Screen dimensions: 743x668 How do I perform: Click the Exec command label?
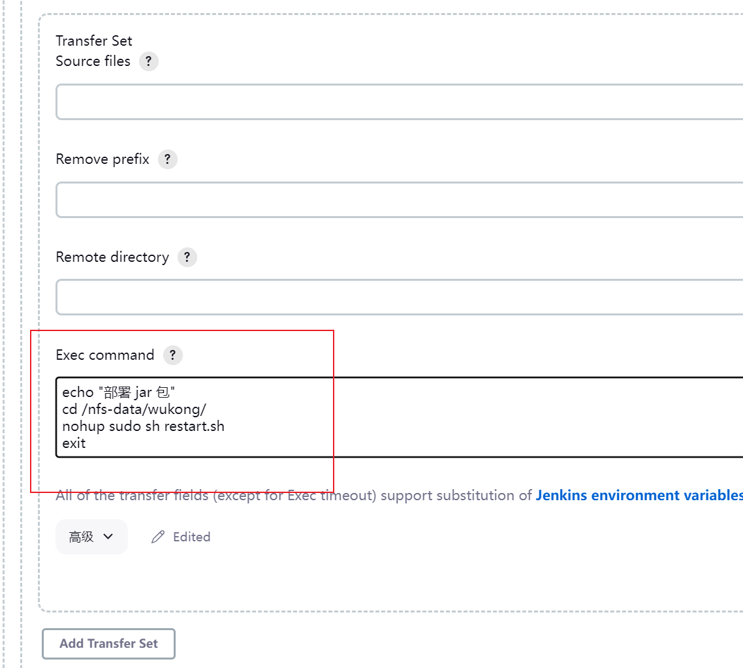point(105,355)
